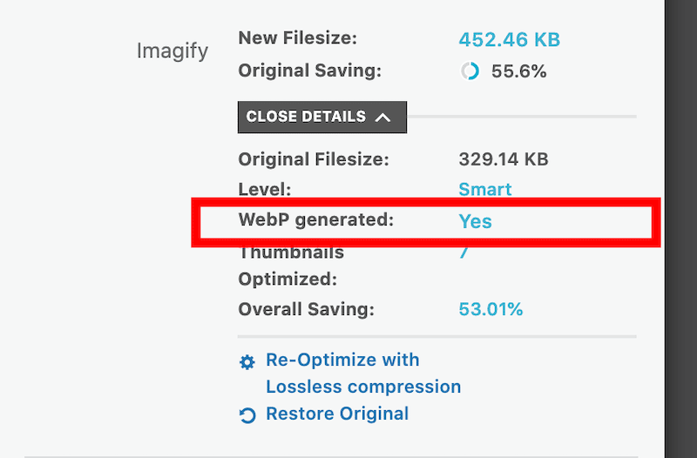This screenshot has height=458, width=697.
Task: Click the Restore Original link
Action: [x=337, y=414]
